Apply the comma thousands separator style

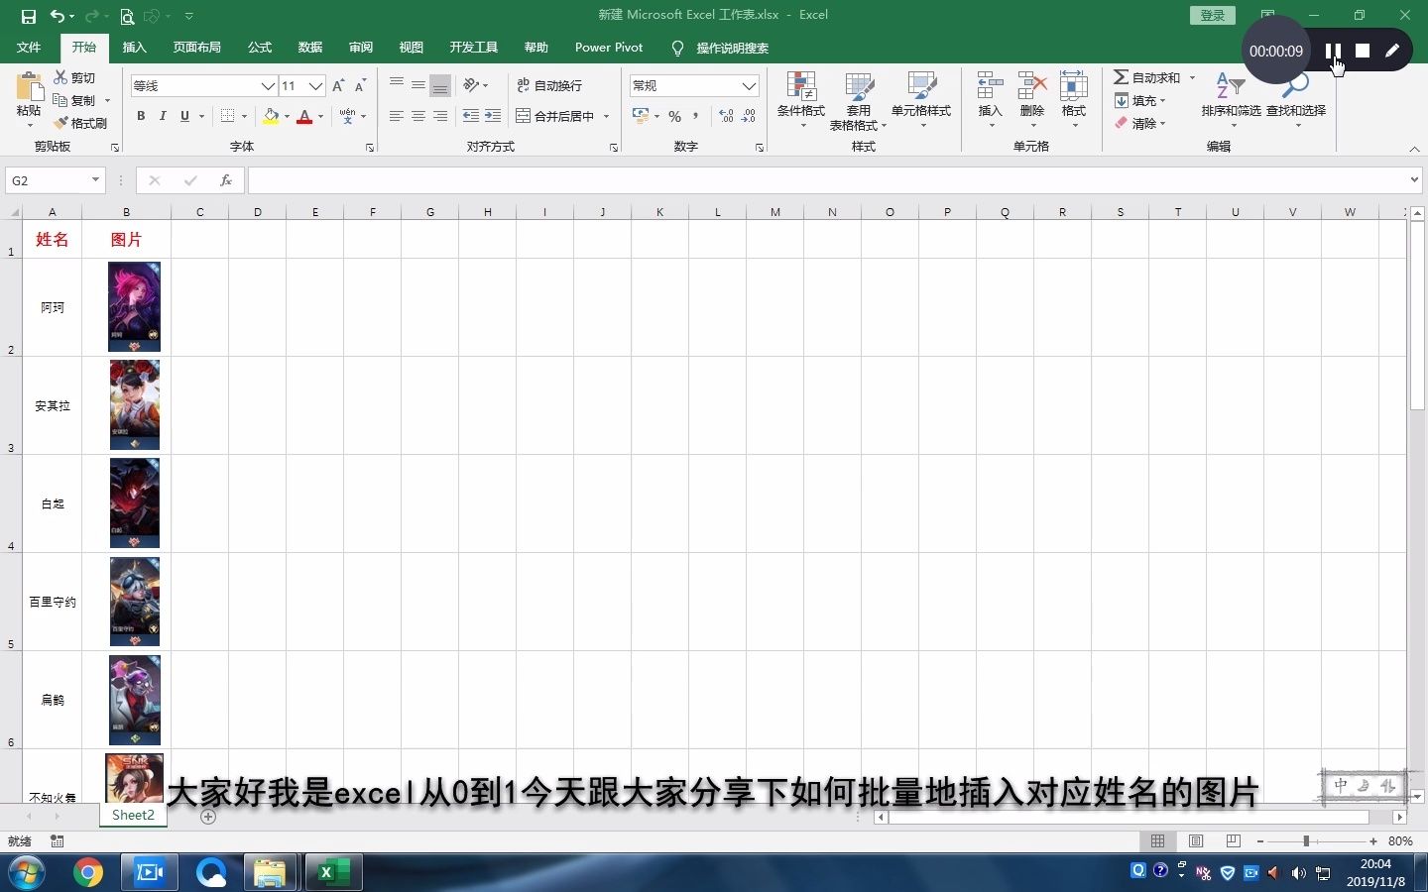(x=696, y=116)
